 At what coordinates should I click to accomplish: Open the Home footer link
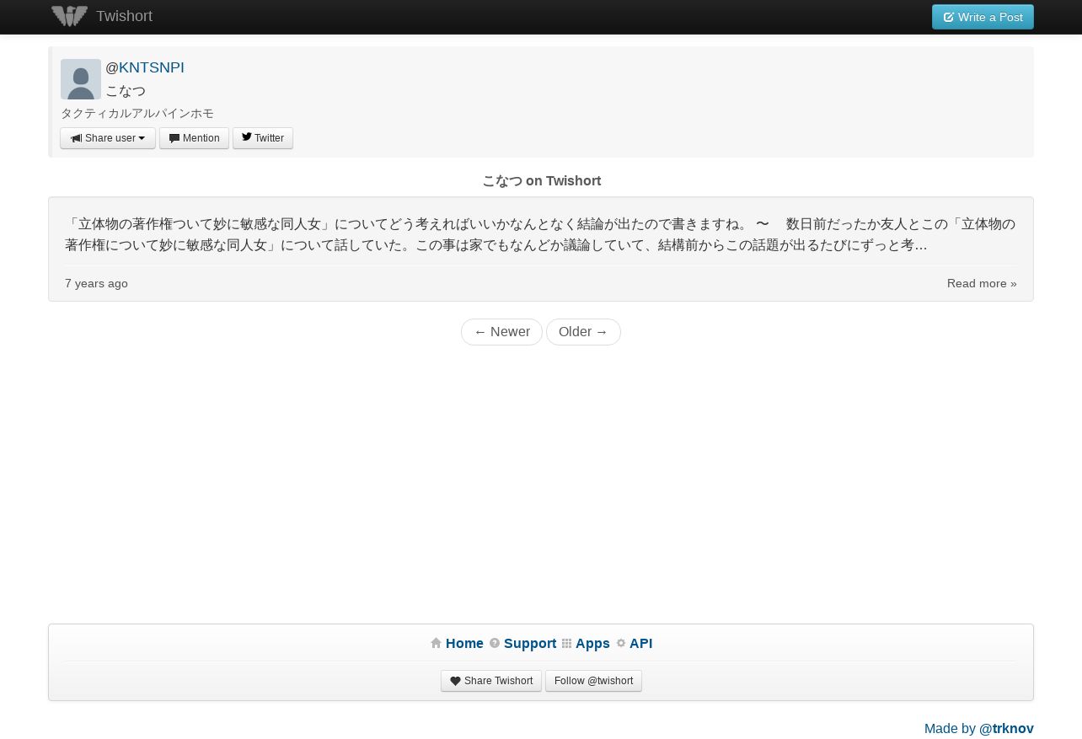point(464,643)
